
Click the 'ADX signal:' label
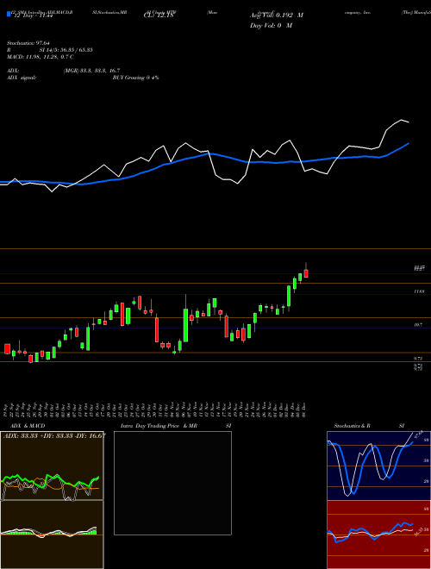pos(22,78)
